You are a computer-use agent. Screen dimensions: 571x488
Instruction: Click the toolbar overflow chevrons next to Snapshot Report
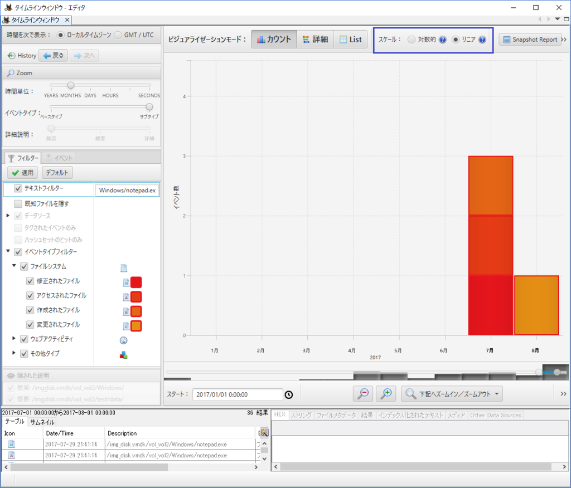[564, 40]
